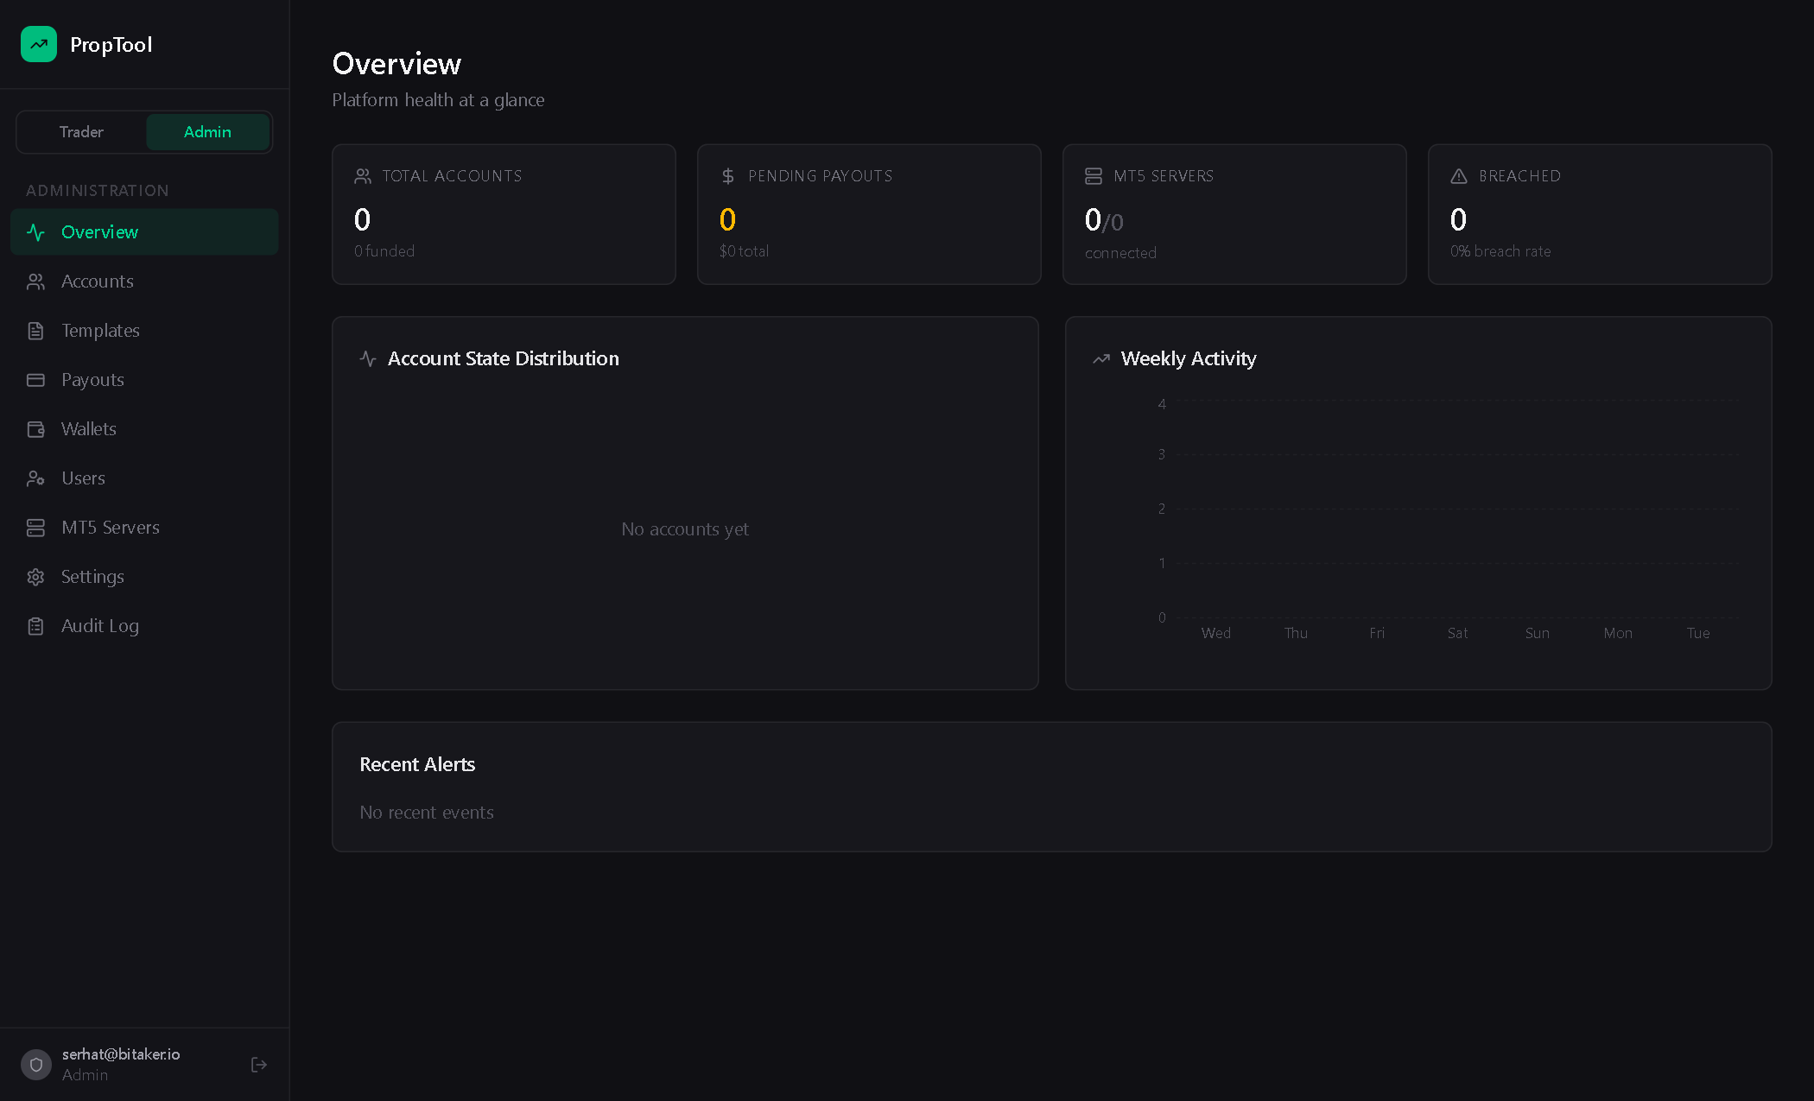The height and width of the screenshot is (1101, 1814).
Task: Click the '$0 total' label
Action: (744, 251)
